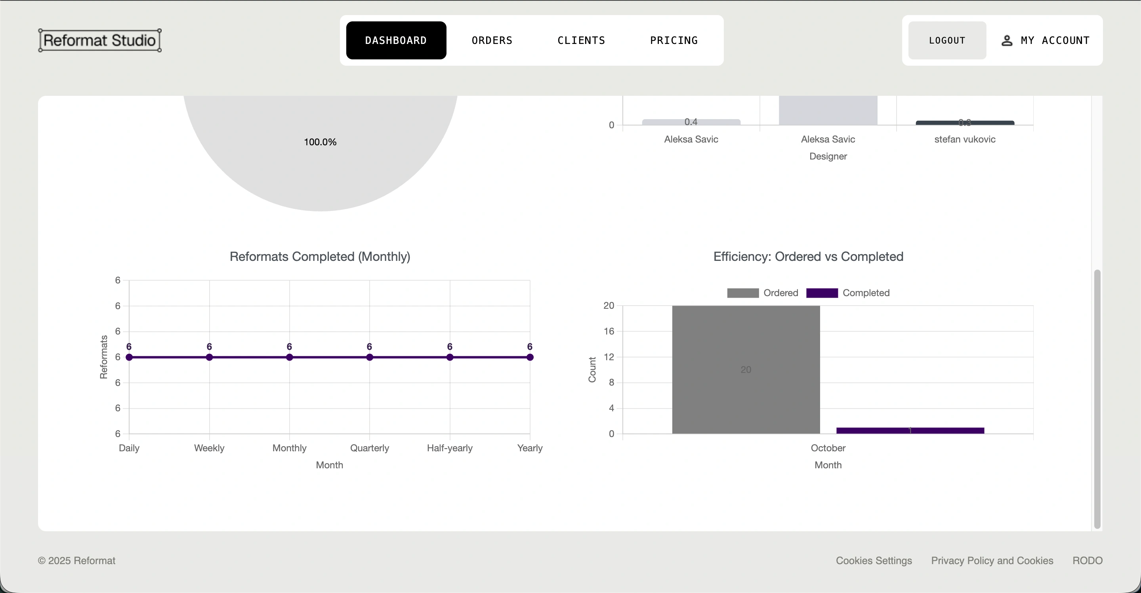This screenshot has width=1141, height=593.
Task: Click the gray Ordered legend swatch
Action: point(743,293)
